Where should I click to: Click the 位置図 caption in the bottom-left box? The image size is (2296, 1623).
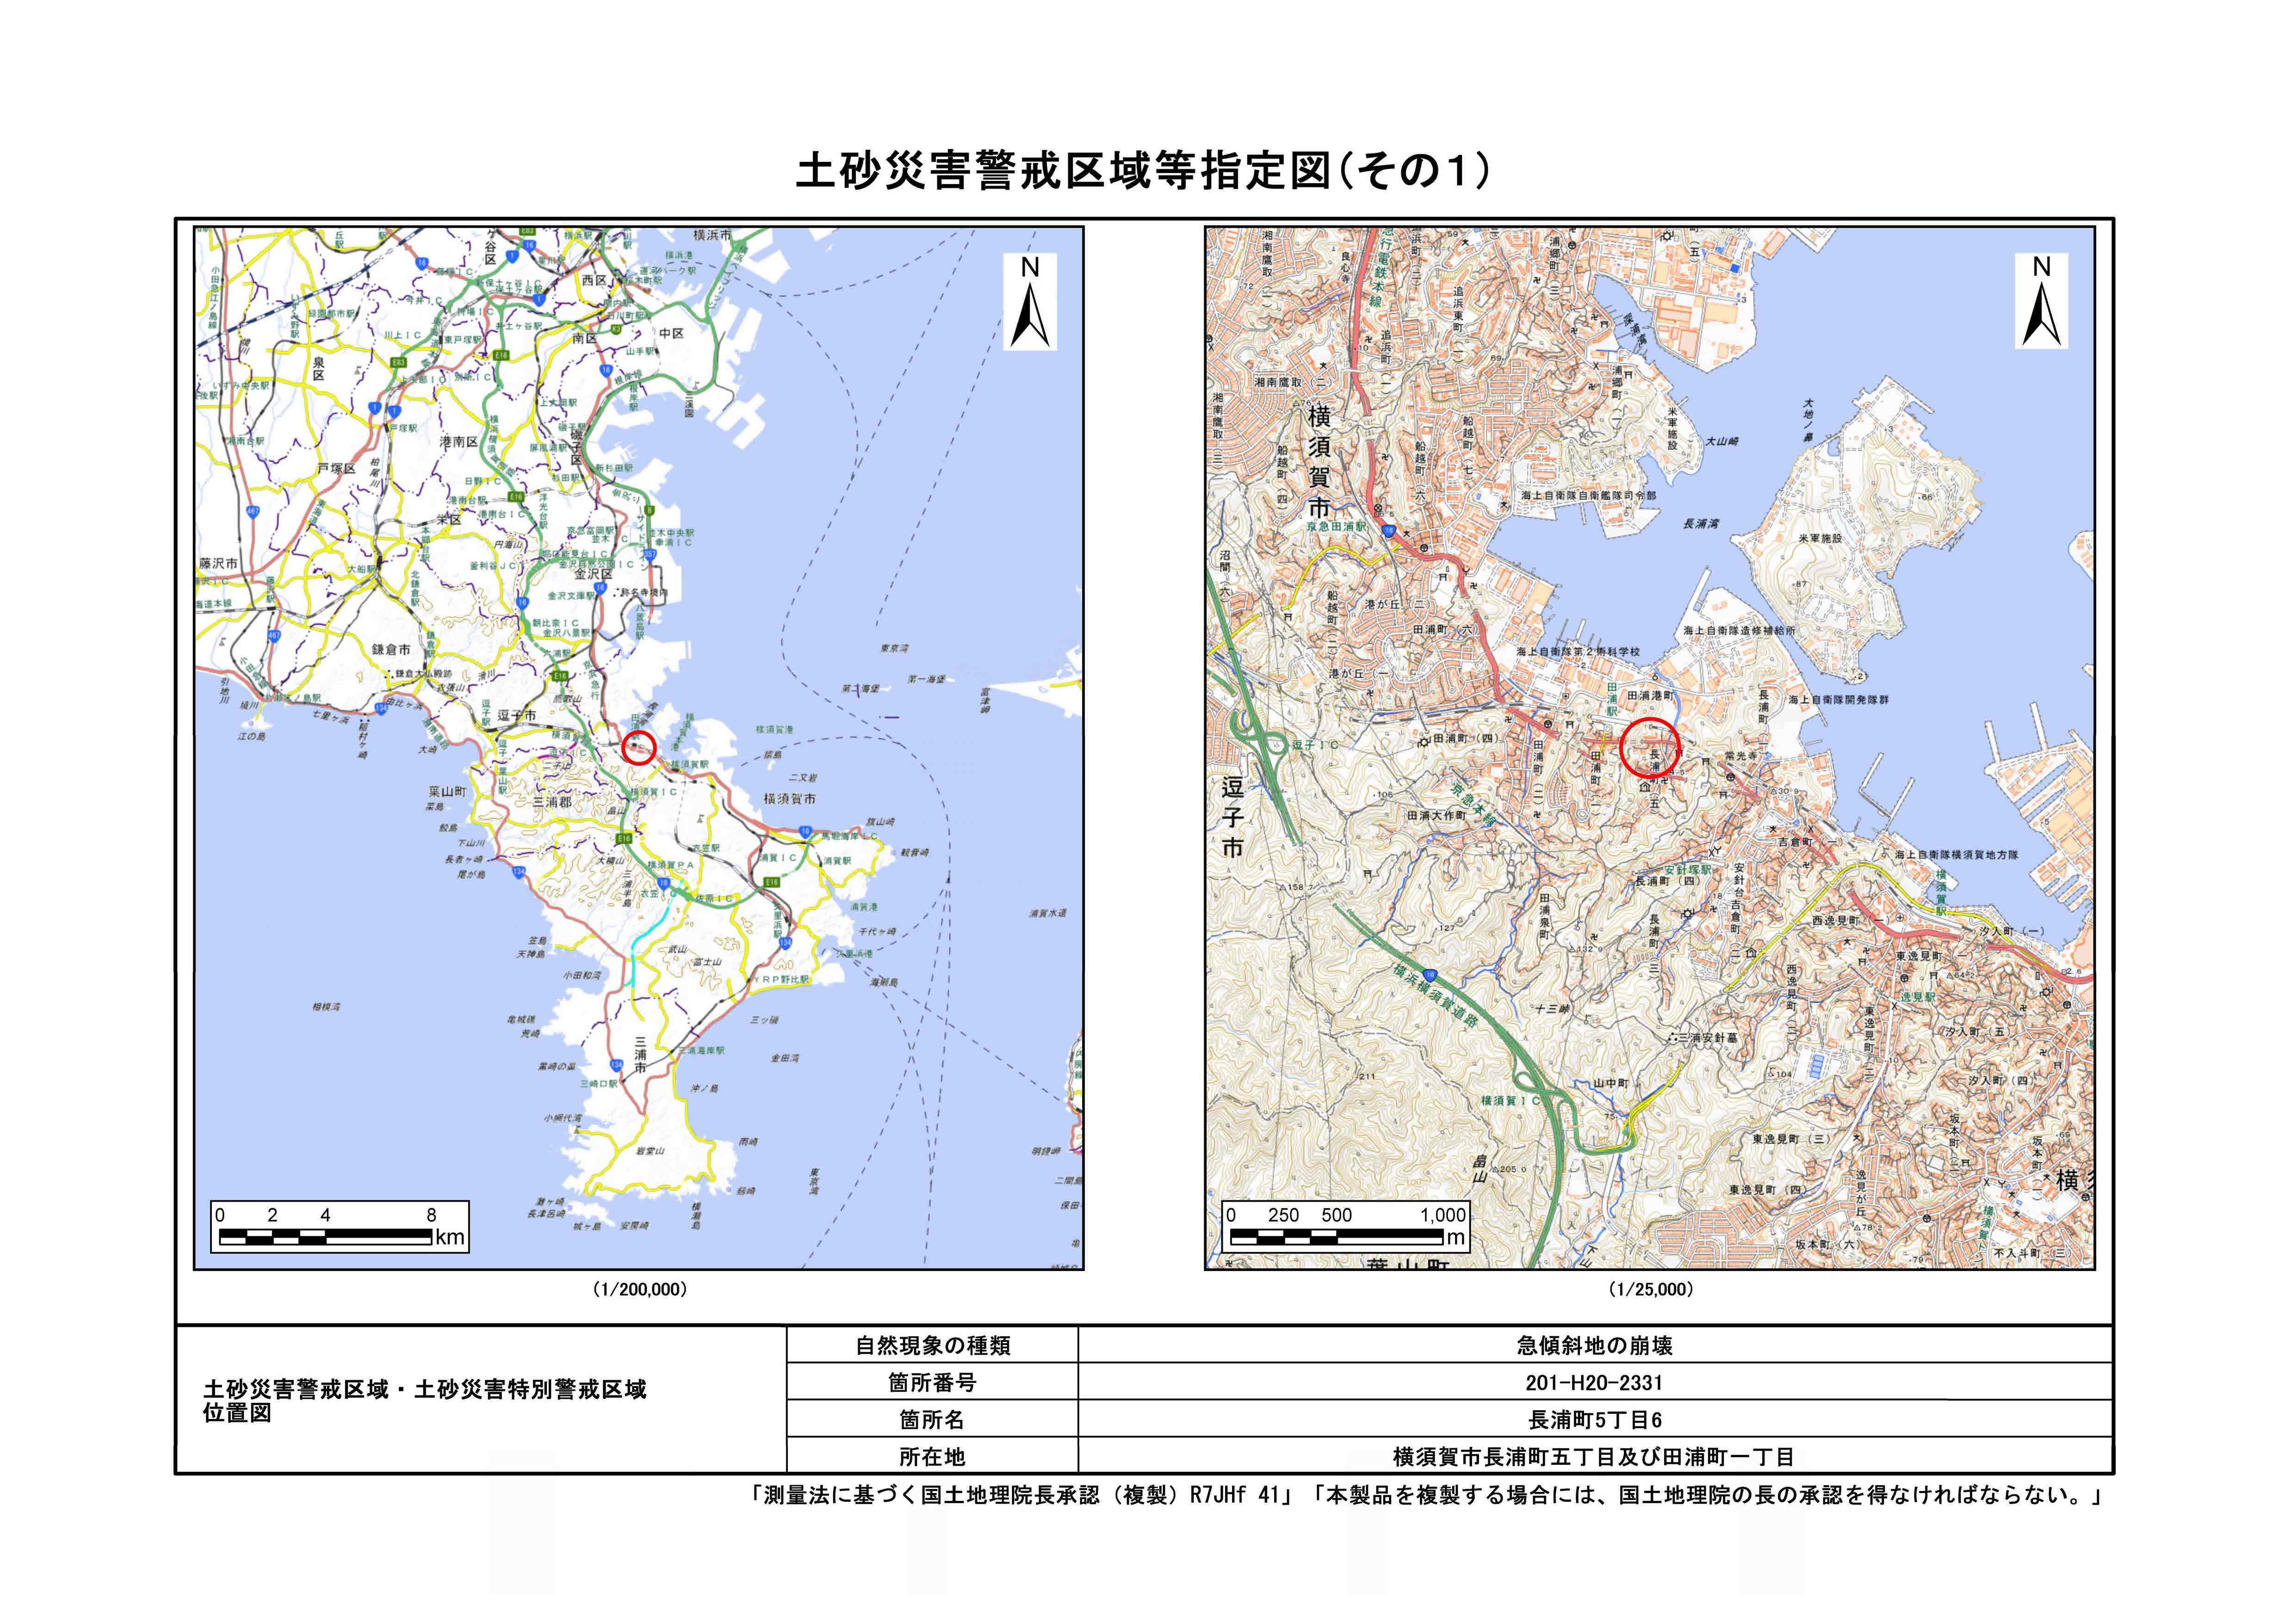[237, 1413]
